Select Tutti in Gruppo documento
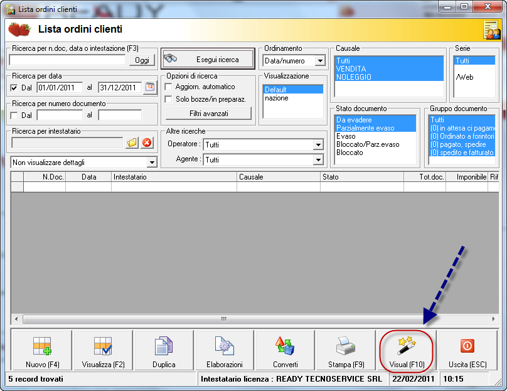Image resolution: width=507 pixels, height=391 pixels. pyautogui.click(x=462, y=120)
